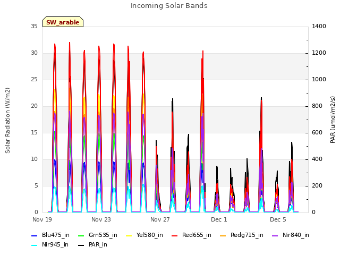Image resolution: width=340 pixels, height=255 pixels.
Task: Click the 35 tick on left axis
Action: click(x=34, y=27)
